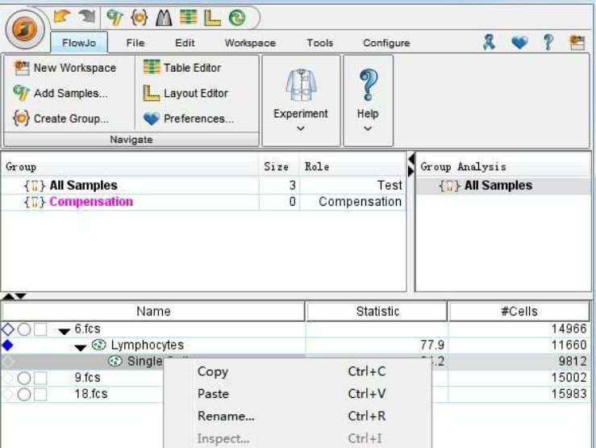The height and width of the screenshot is (448, 596).
Task: Toggle the circle radio on the 18.fcs row
Action: point(24,395)
